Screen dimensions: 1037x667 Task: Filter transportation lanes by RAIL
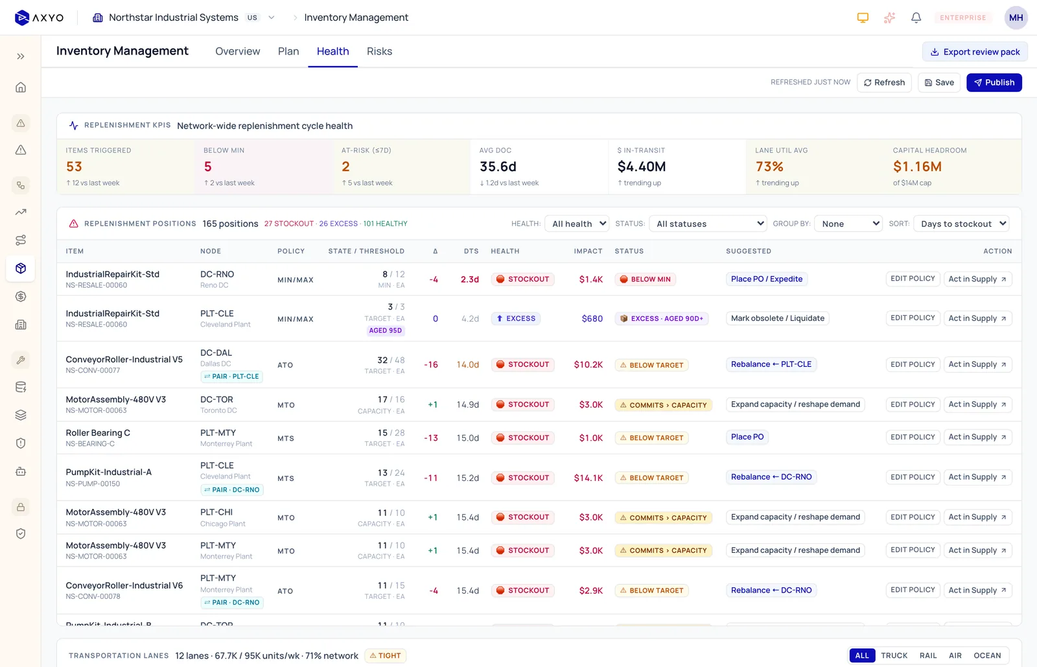pyautogui.click(x=928, y=655)
